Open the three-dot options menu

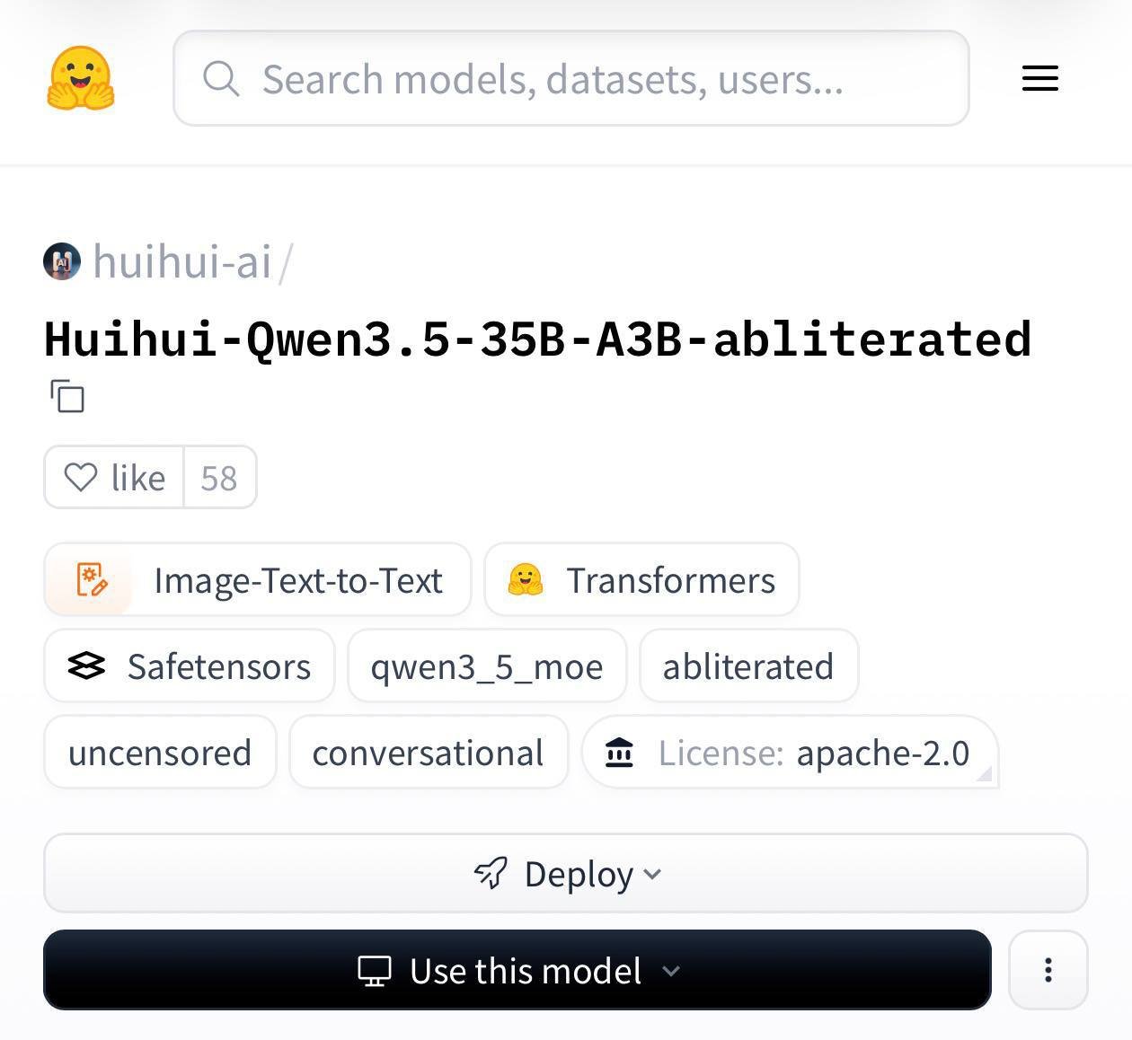point(1047,970)
